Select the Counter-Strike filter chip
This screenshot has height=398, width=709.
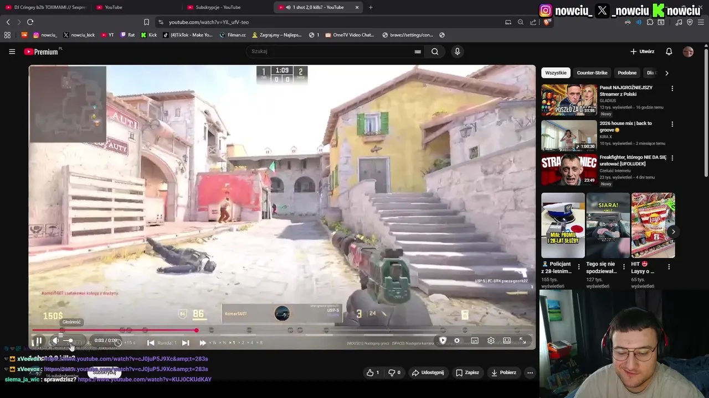pos(592,73)
